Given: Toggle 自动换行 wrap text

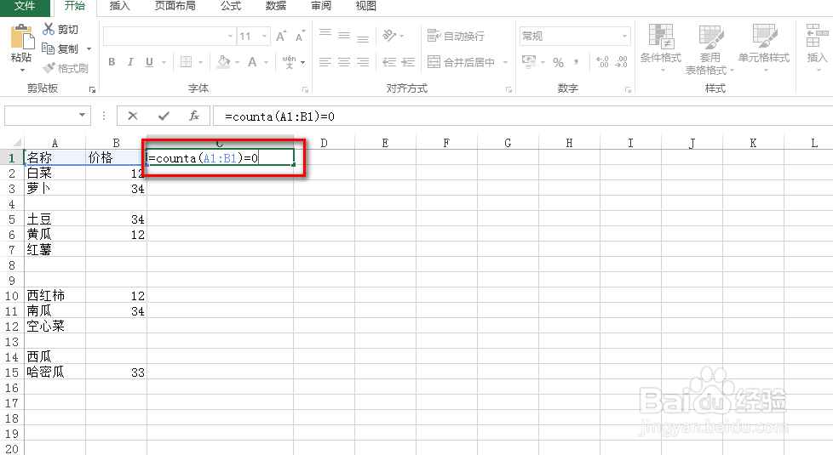Looking at the screenshot, I should tap(456, 36).
